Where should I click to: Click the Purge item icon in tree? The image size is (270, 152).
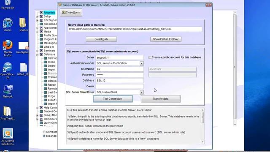[x=45, y=96]
